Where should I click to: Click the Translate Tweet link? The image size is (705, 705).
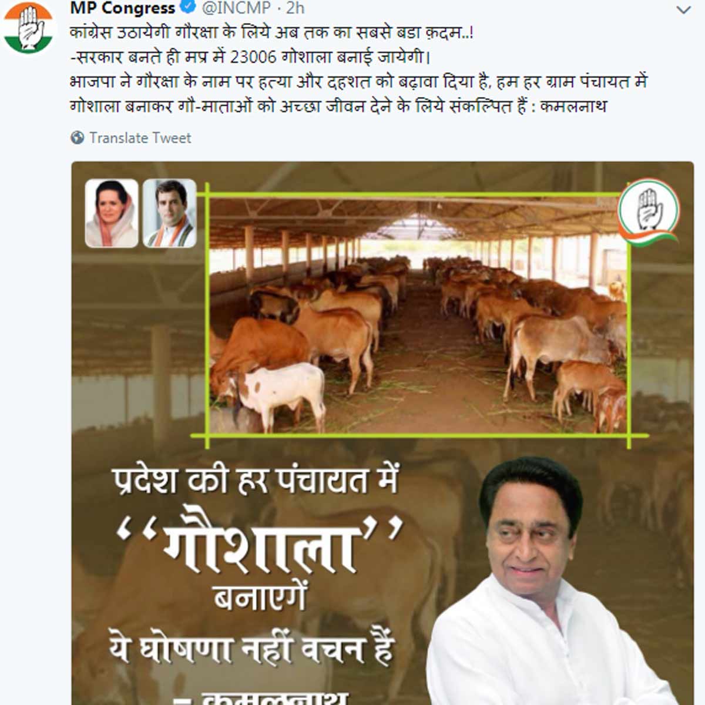pos(140,138)
